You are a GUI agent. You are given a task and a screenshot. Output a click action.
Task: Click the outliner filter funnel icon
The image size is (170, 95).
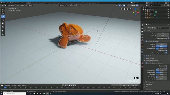coord(165,6)
